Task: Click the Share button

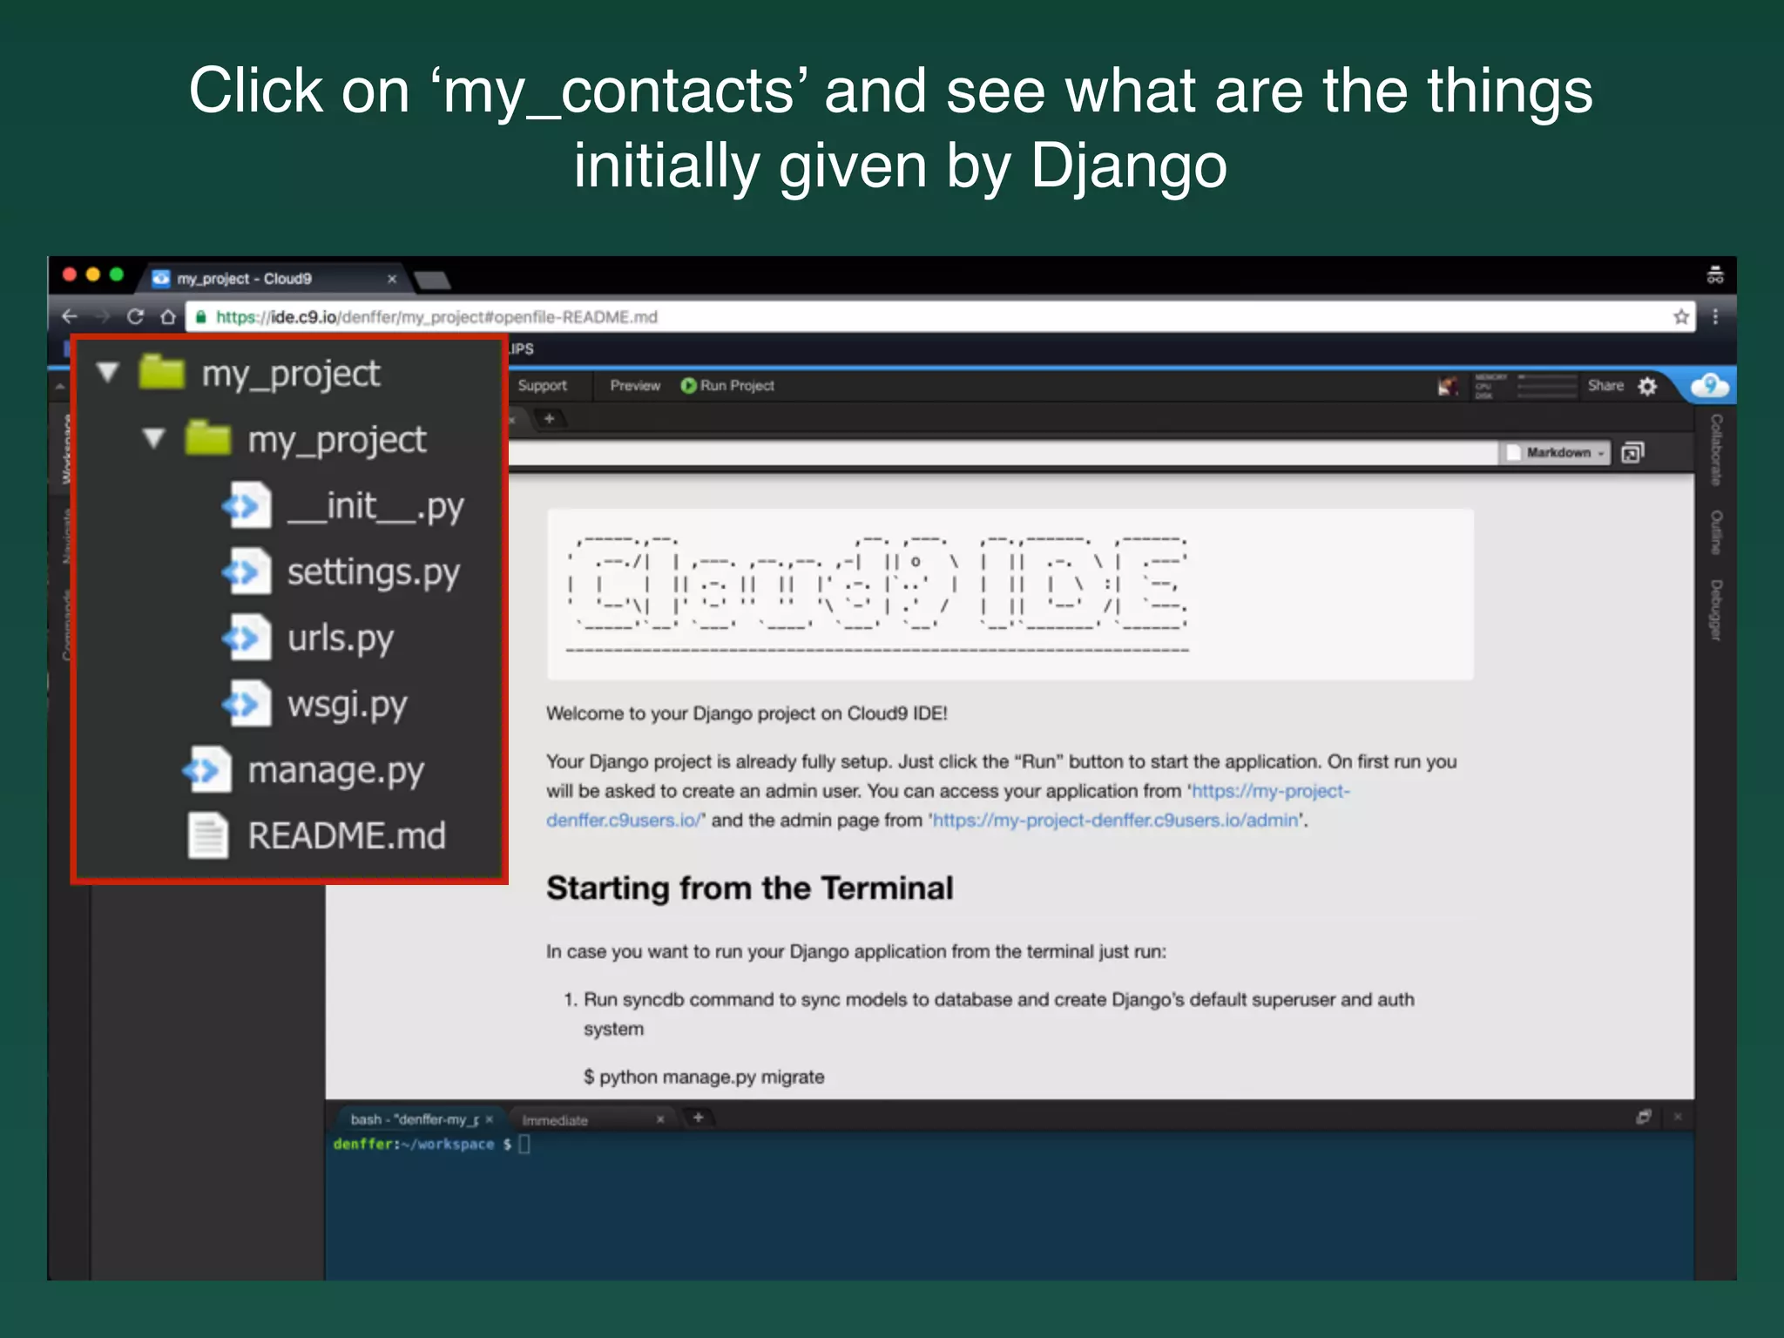Action: [1605, 386]
